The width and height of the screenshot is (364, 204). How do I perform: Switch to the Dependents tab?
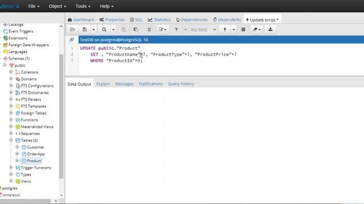tap(227, 20)
